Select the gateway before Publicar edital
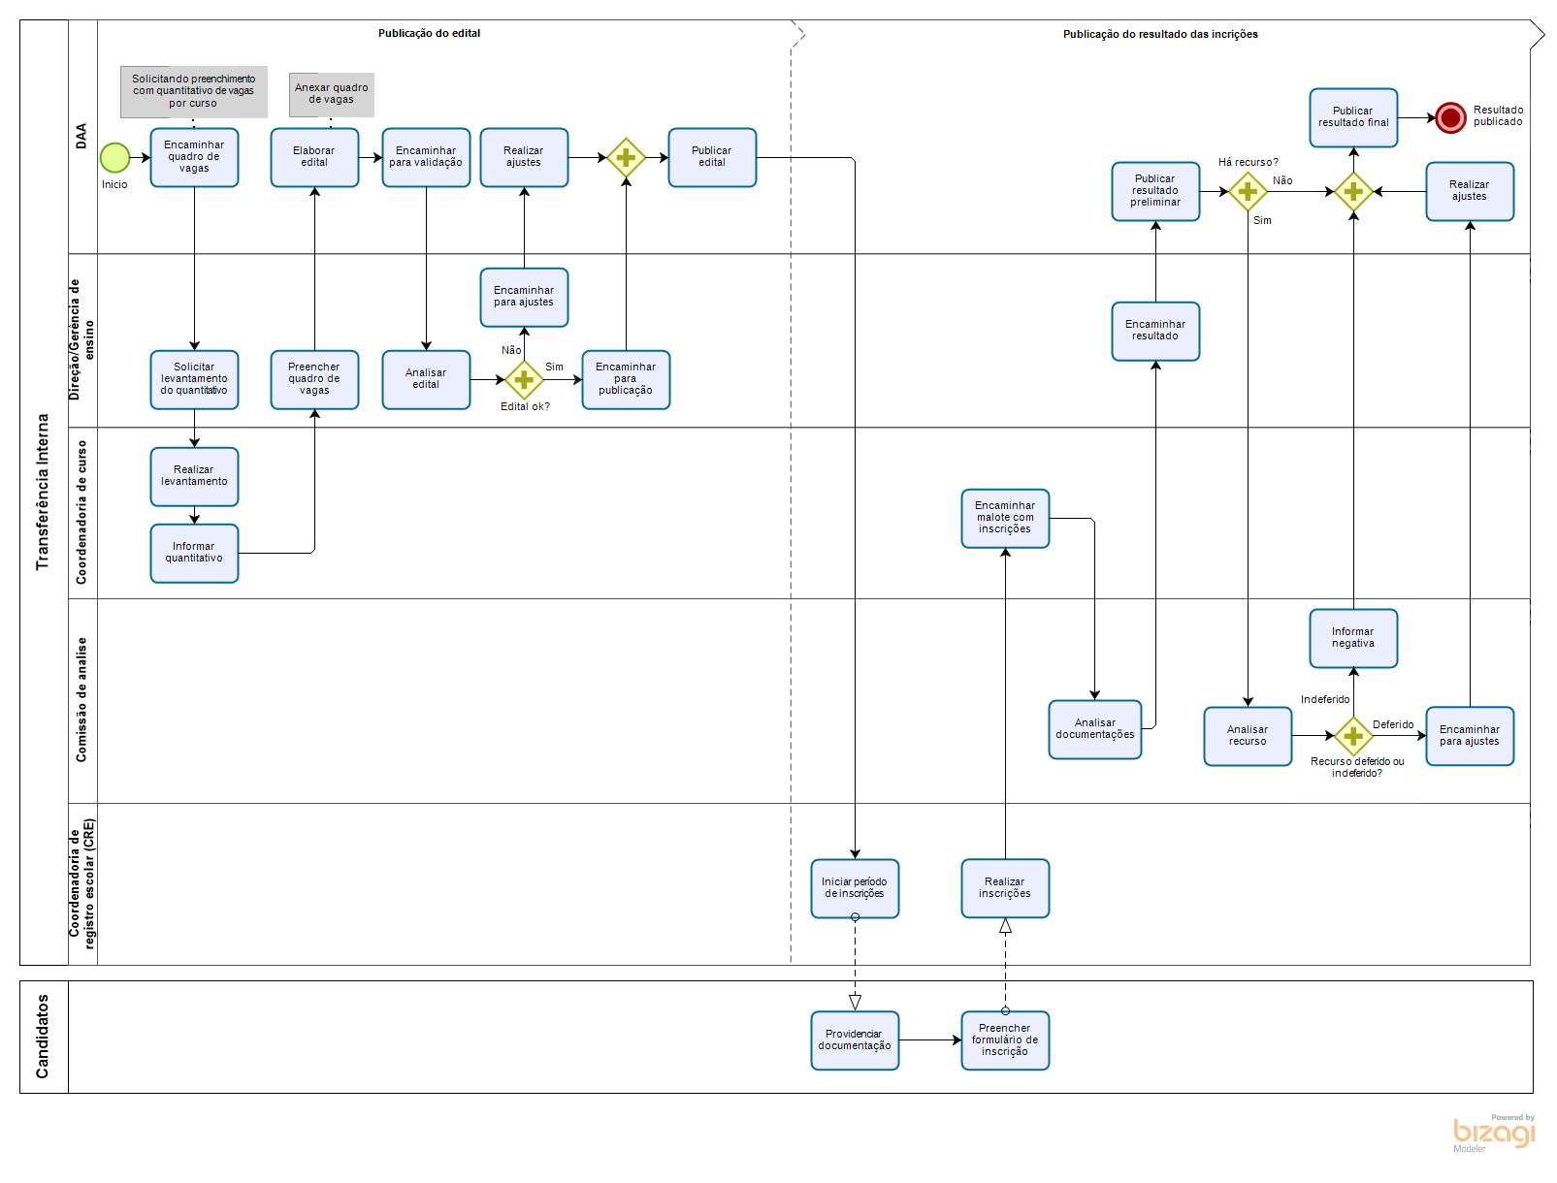 [x=626, y=157]
